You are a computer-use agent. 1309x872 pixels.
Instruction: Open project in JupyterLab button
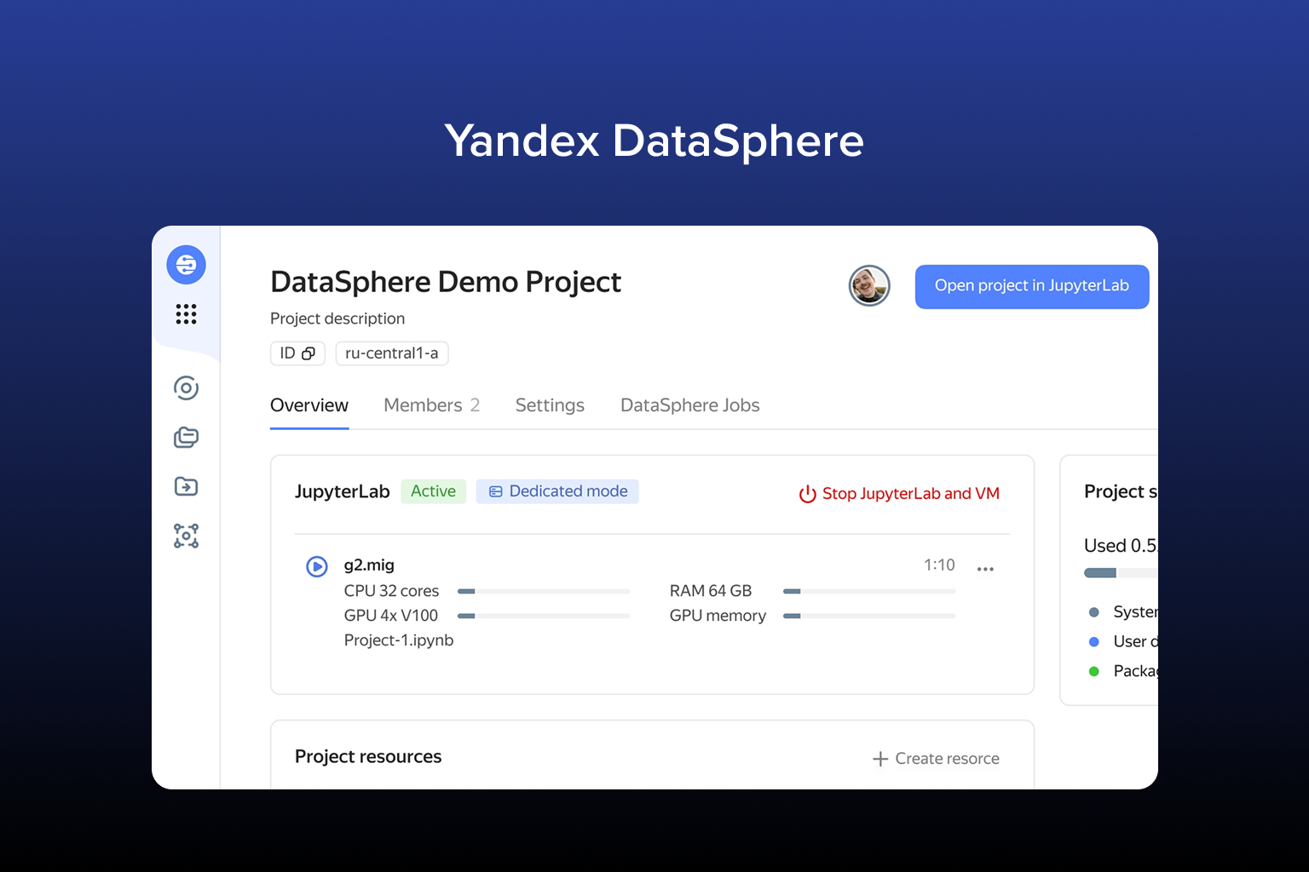[x=1032, y=286]
